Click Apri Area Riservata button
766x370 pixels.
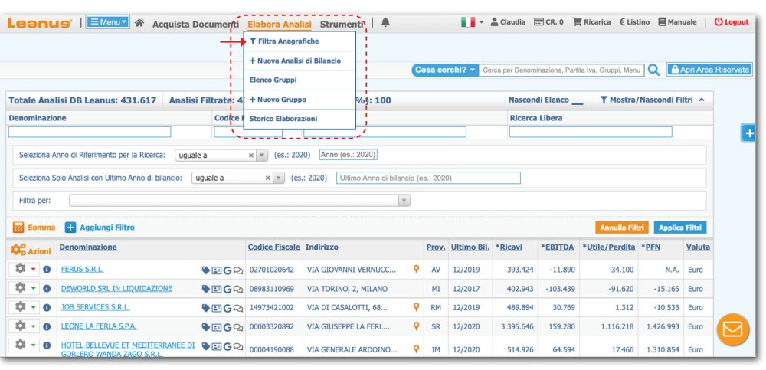(x=710, y=70)
